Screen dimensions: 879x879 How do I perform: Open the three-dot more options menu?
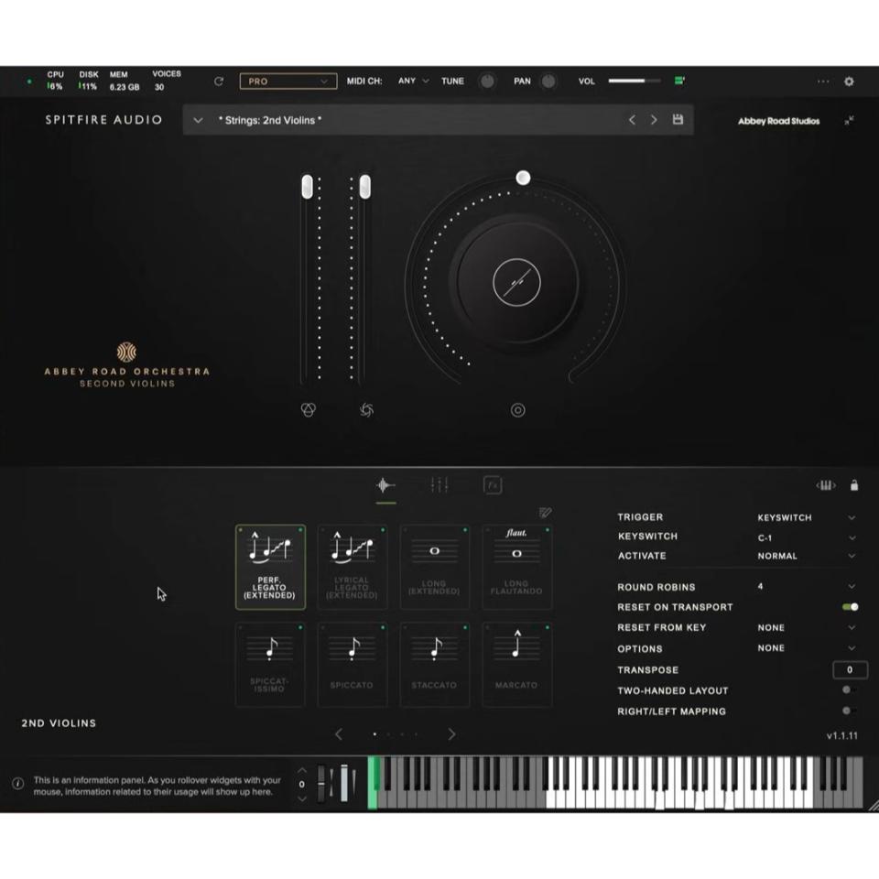(x=822, y=81)
